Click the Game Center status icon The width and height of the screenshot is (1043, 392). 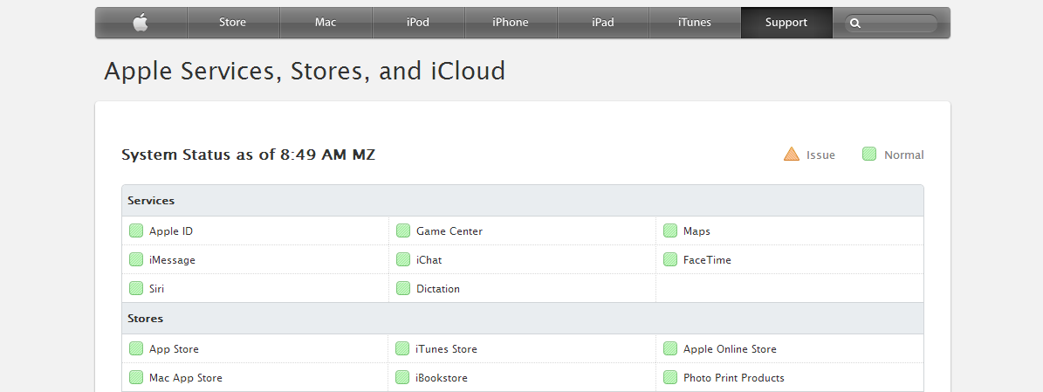[402, 231]
